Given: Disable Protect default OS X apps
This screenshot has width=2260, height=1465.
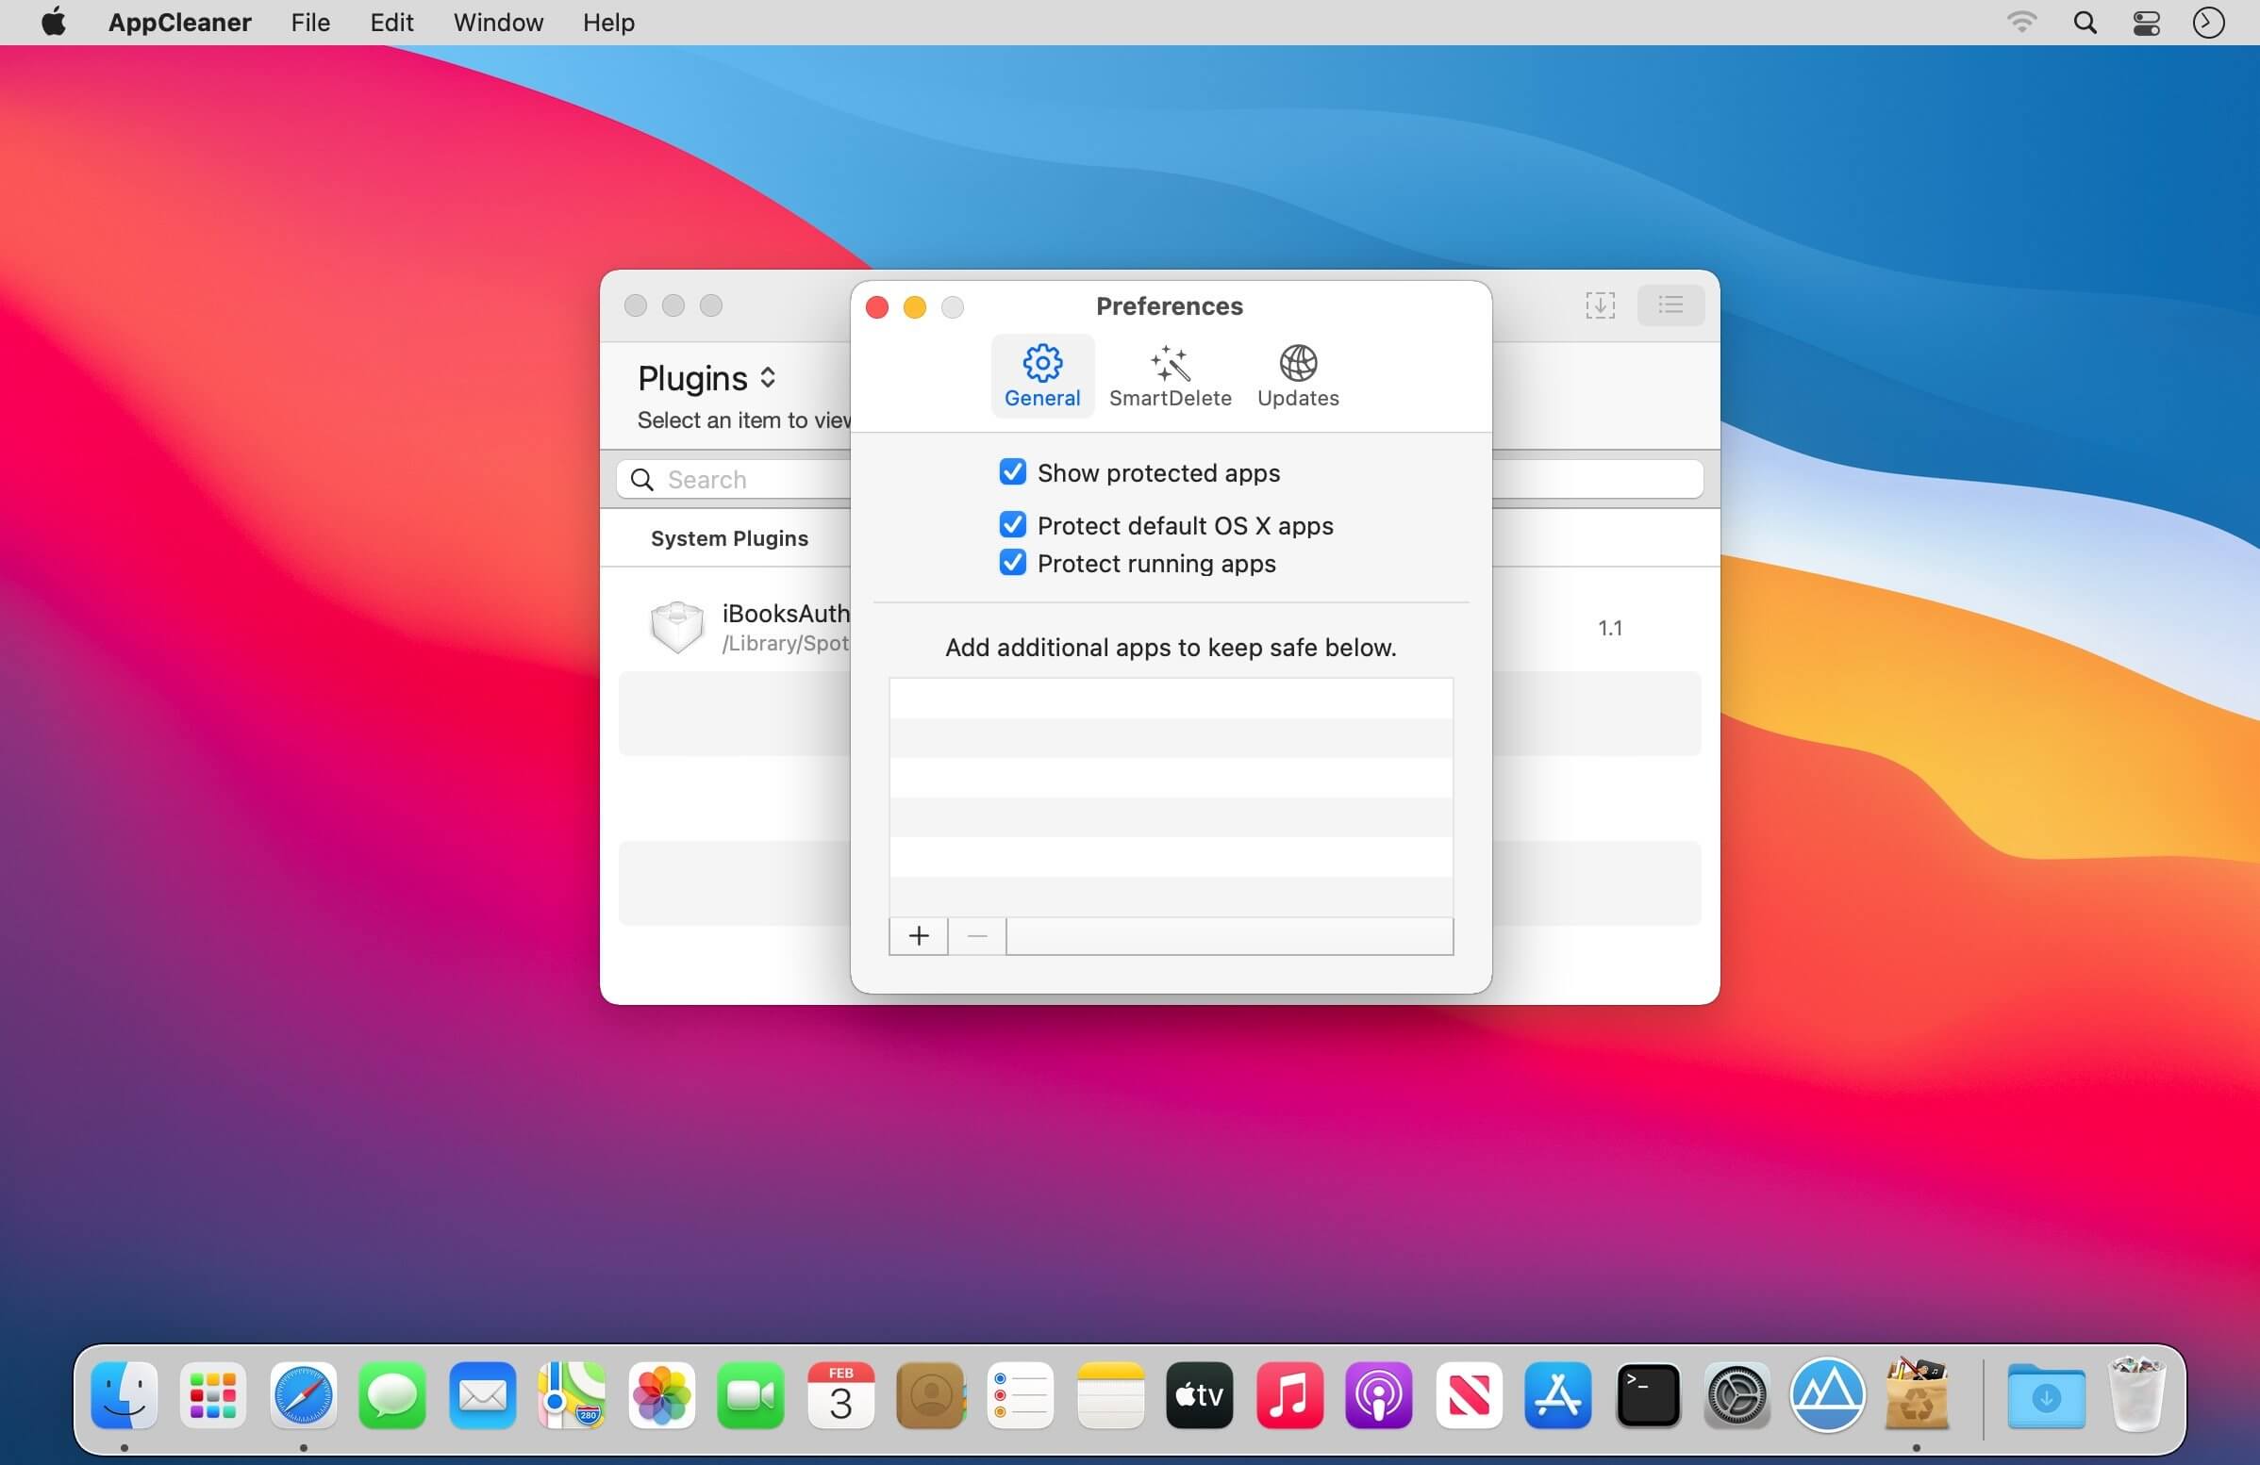Looking at the screenshot, I should point(1011,525).
